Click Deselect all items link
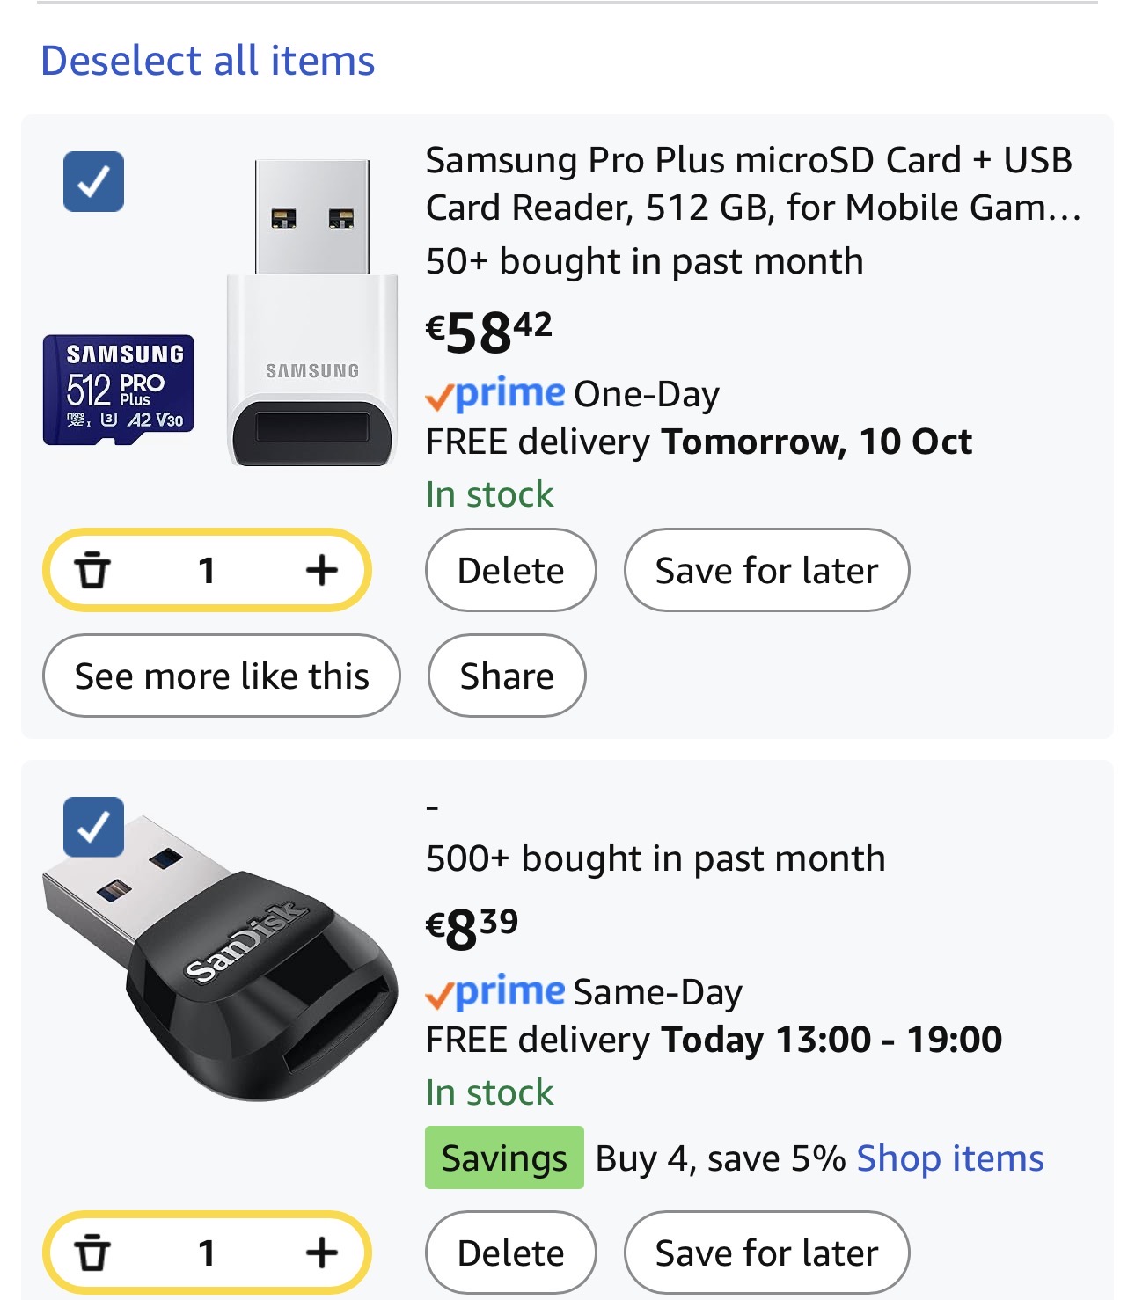Screen dimensions: 1135x1300 tap(208, 61)
